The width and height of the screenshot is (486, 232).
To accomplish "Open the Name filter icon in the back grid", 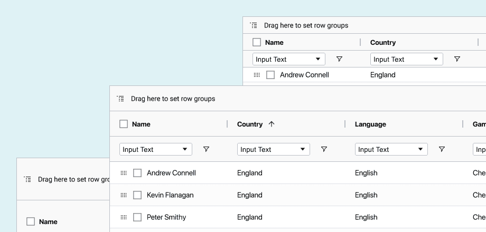I will pyautogui.click(x=339, y=59).
